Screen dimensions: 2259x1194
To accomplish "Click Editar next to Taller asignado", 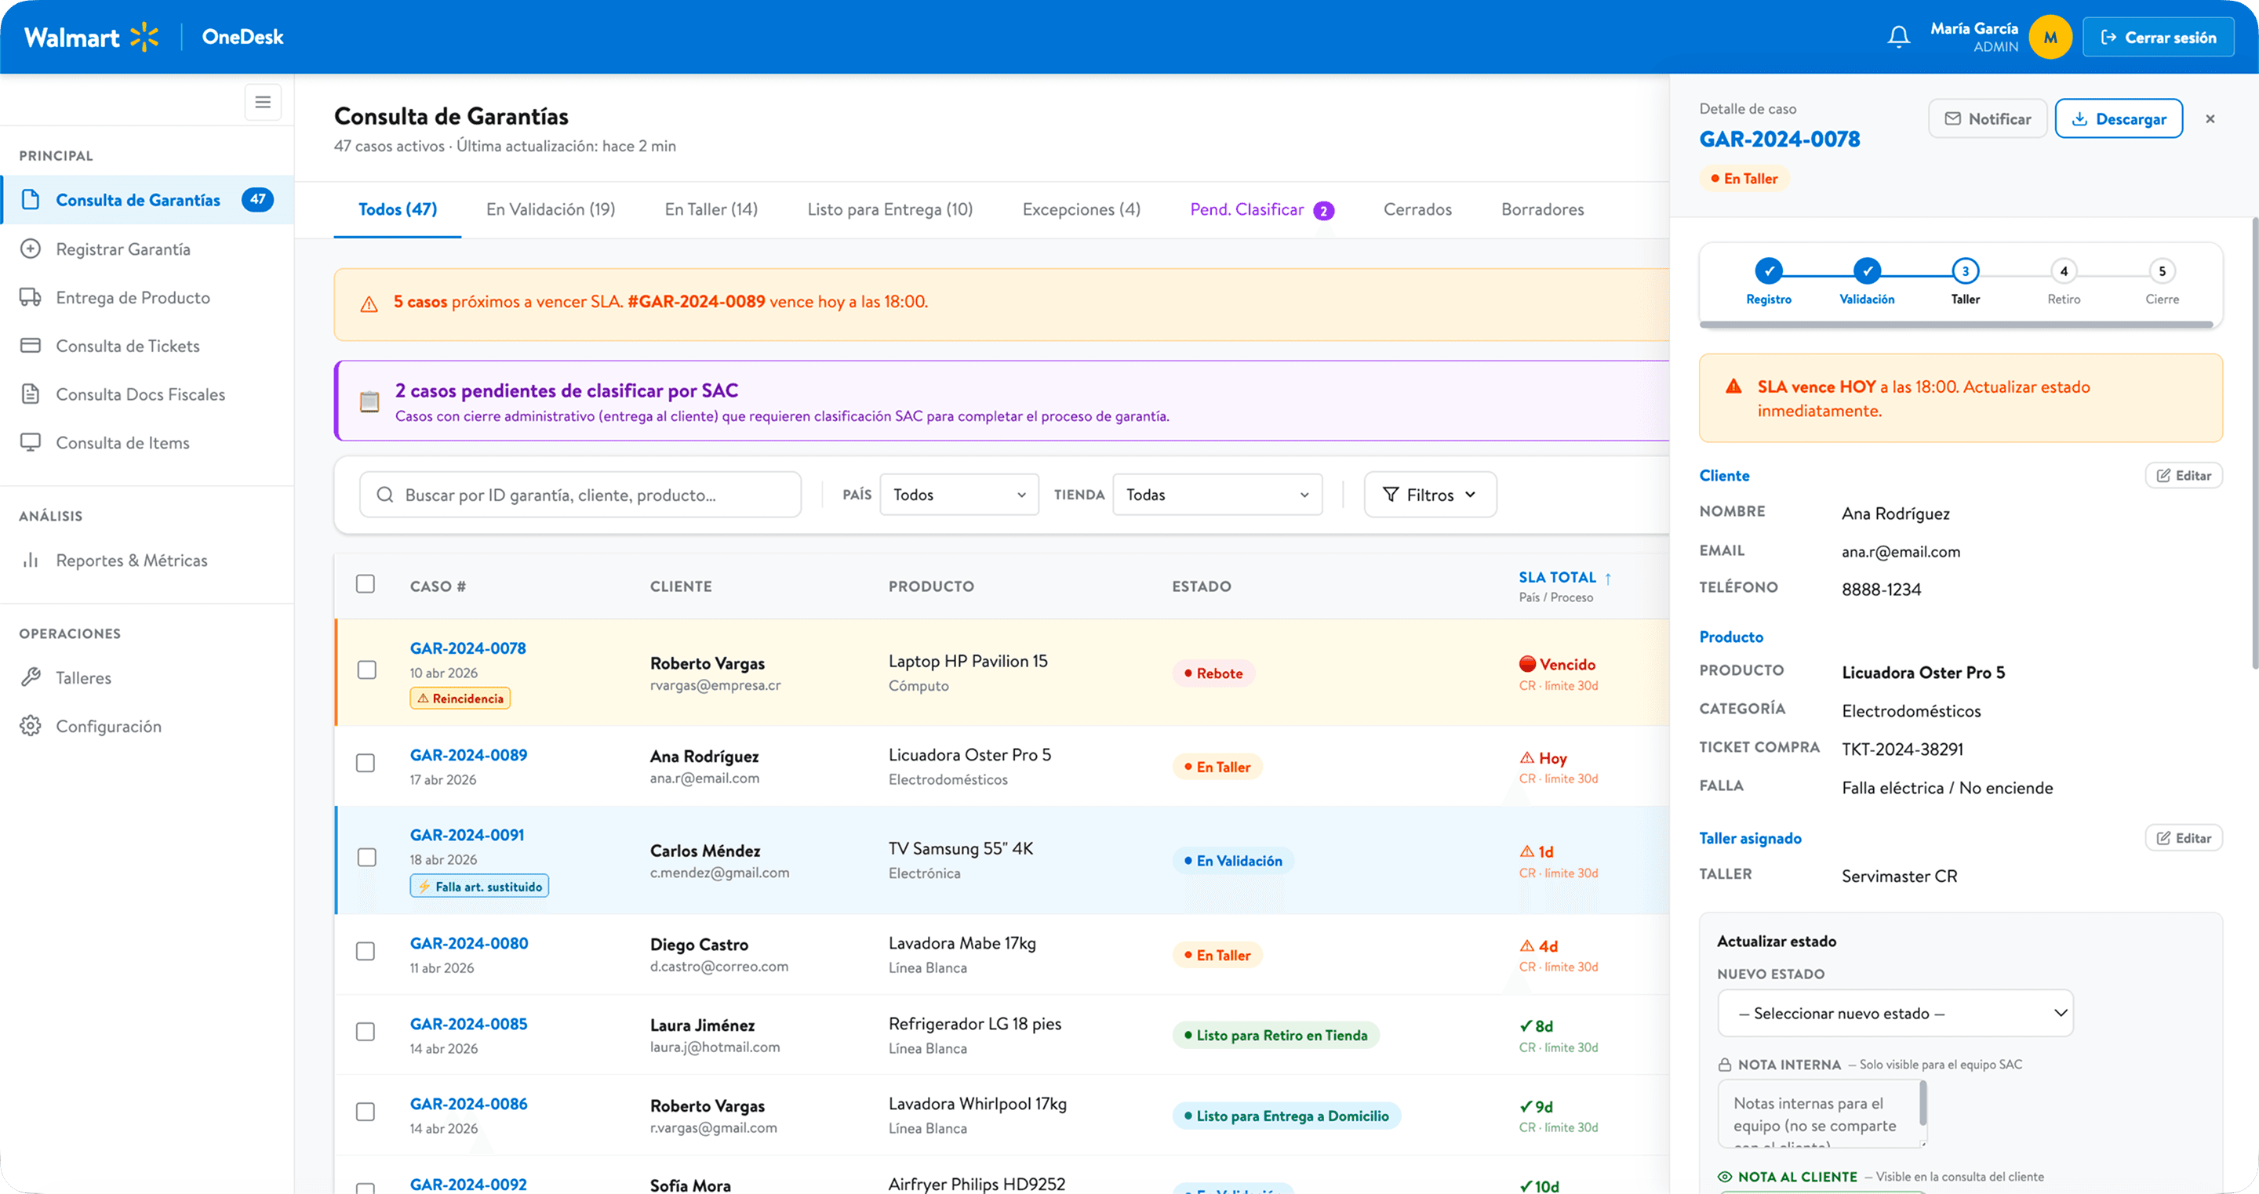I will 2183,838.
